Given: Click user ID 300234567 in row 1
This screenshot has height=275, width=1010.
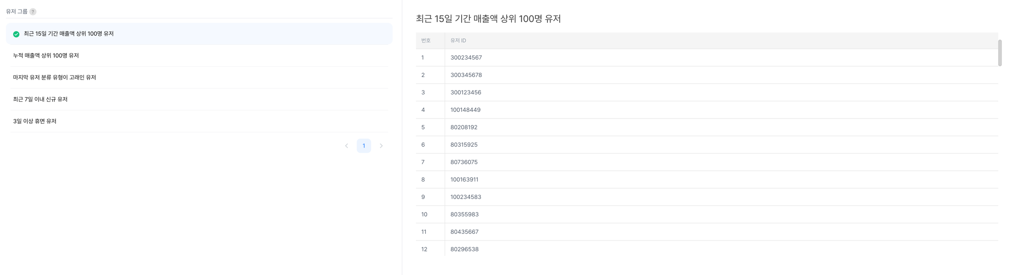Looking at the screenshot, I should (x=466, y=58).
